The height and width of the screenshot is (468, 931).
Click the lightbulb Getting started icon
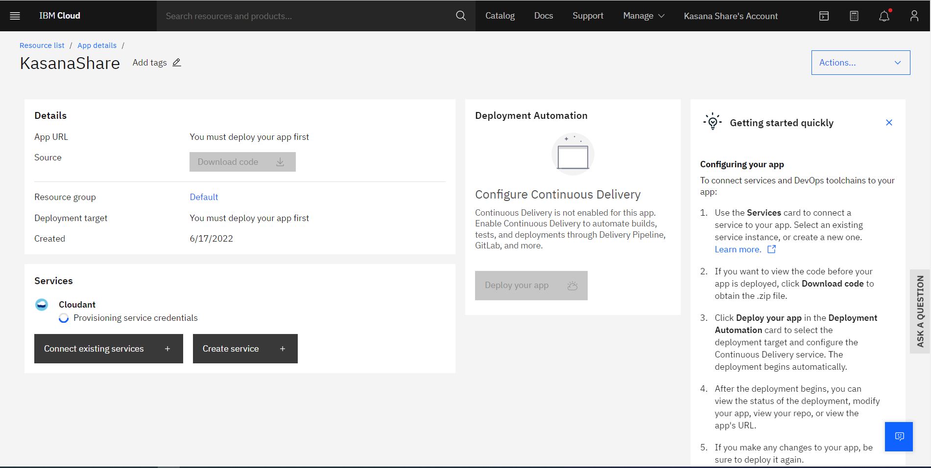click(713, 122)
